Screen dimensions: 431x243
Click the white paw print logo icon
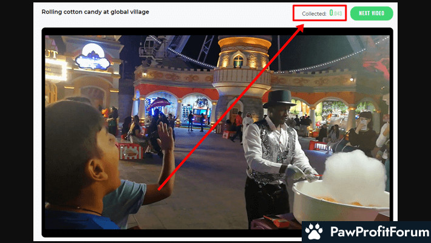313,232
